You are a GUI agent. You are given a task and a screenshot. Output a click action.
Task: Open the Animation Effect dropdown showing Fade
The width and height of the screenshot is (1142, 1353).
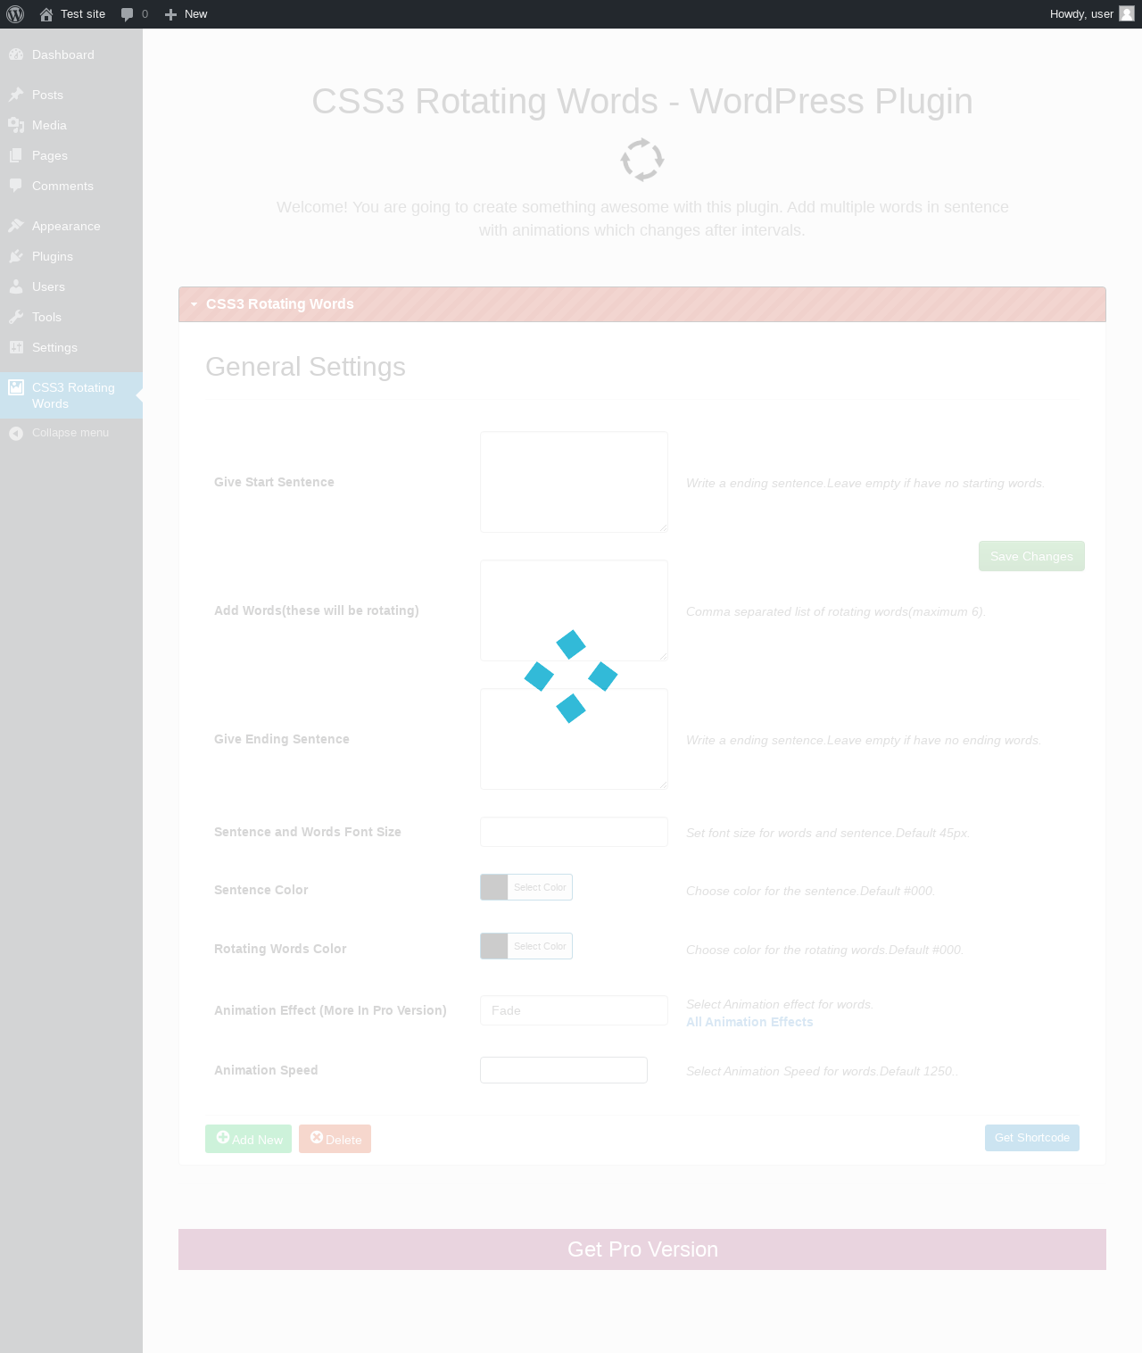point(574,1010)
